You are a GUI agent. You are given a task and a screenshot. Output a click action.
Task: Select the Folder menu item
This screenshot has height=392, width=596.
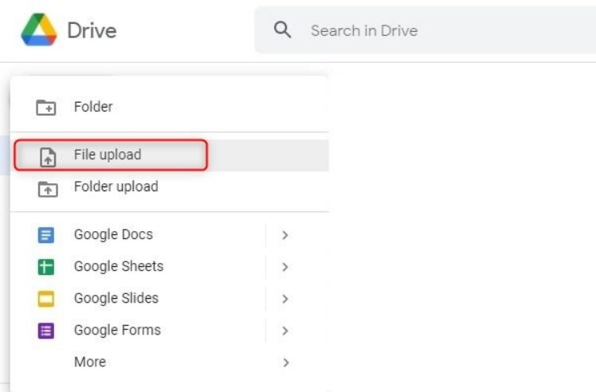click(93, 107)
